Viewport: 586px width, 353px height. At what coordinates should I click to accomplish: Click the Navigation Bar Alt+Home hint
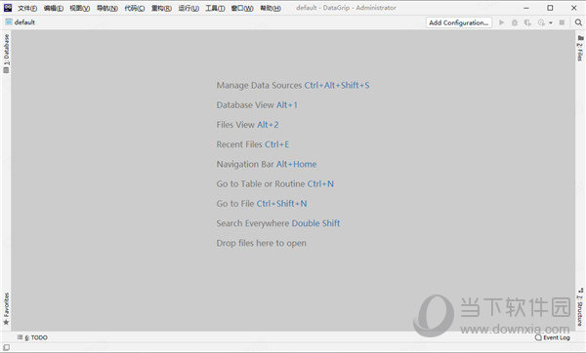click(x=267, y=164)
